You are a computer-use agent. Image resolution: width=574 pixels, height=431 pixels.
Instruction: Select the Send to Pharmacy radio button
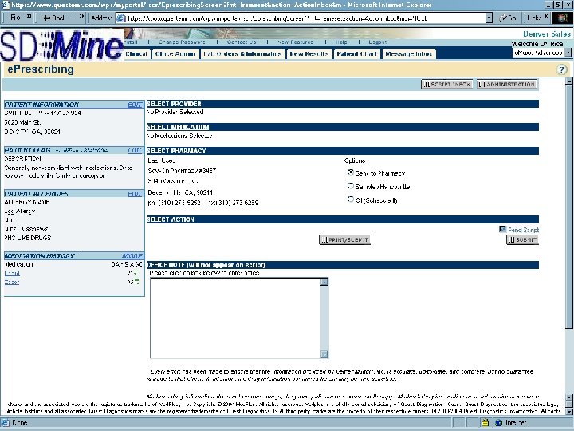click(351, 172)
